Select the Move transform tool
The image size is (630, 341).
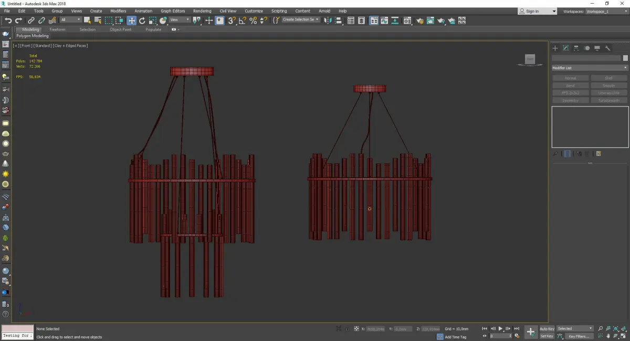(131, 20)
